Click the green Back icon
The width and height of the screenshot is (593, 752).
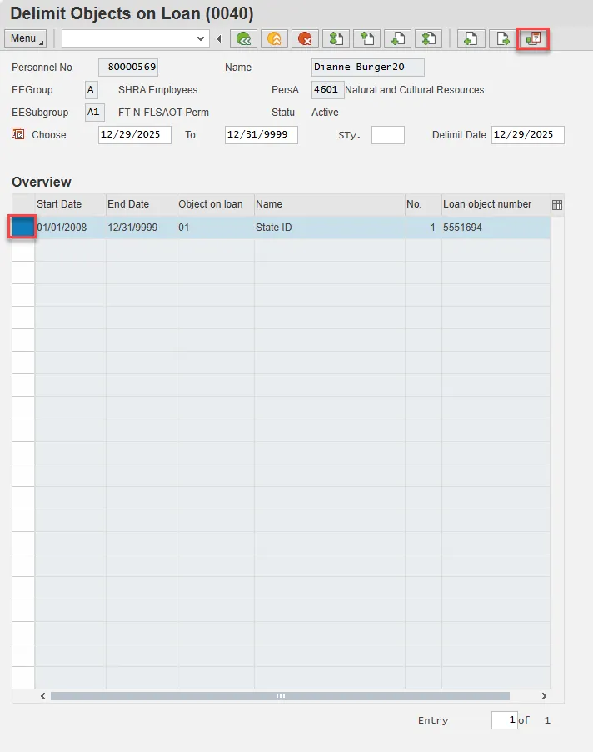pyautogui.click(x=243, y=38)
